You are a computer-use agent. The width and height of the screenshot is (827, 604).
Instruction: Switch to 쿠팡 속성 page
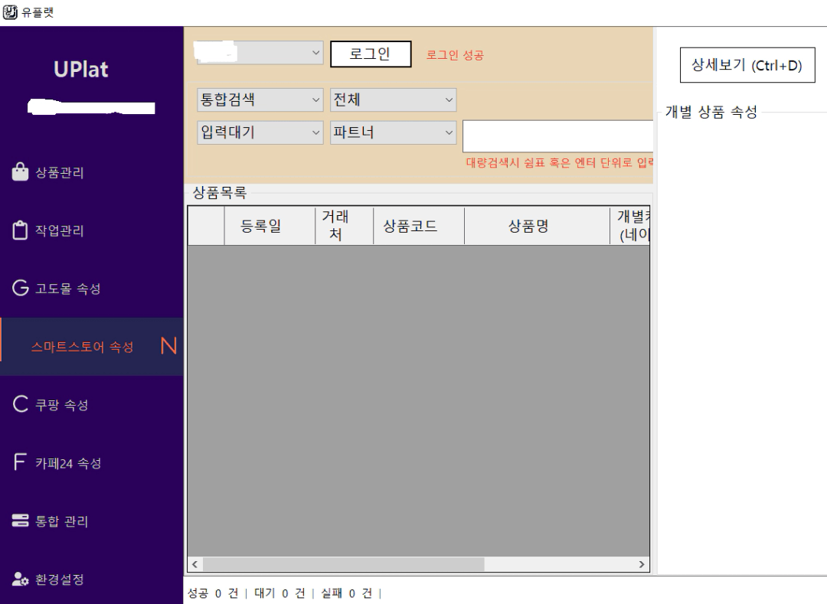(x=92, y=404)
